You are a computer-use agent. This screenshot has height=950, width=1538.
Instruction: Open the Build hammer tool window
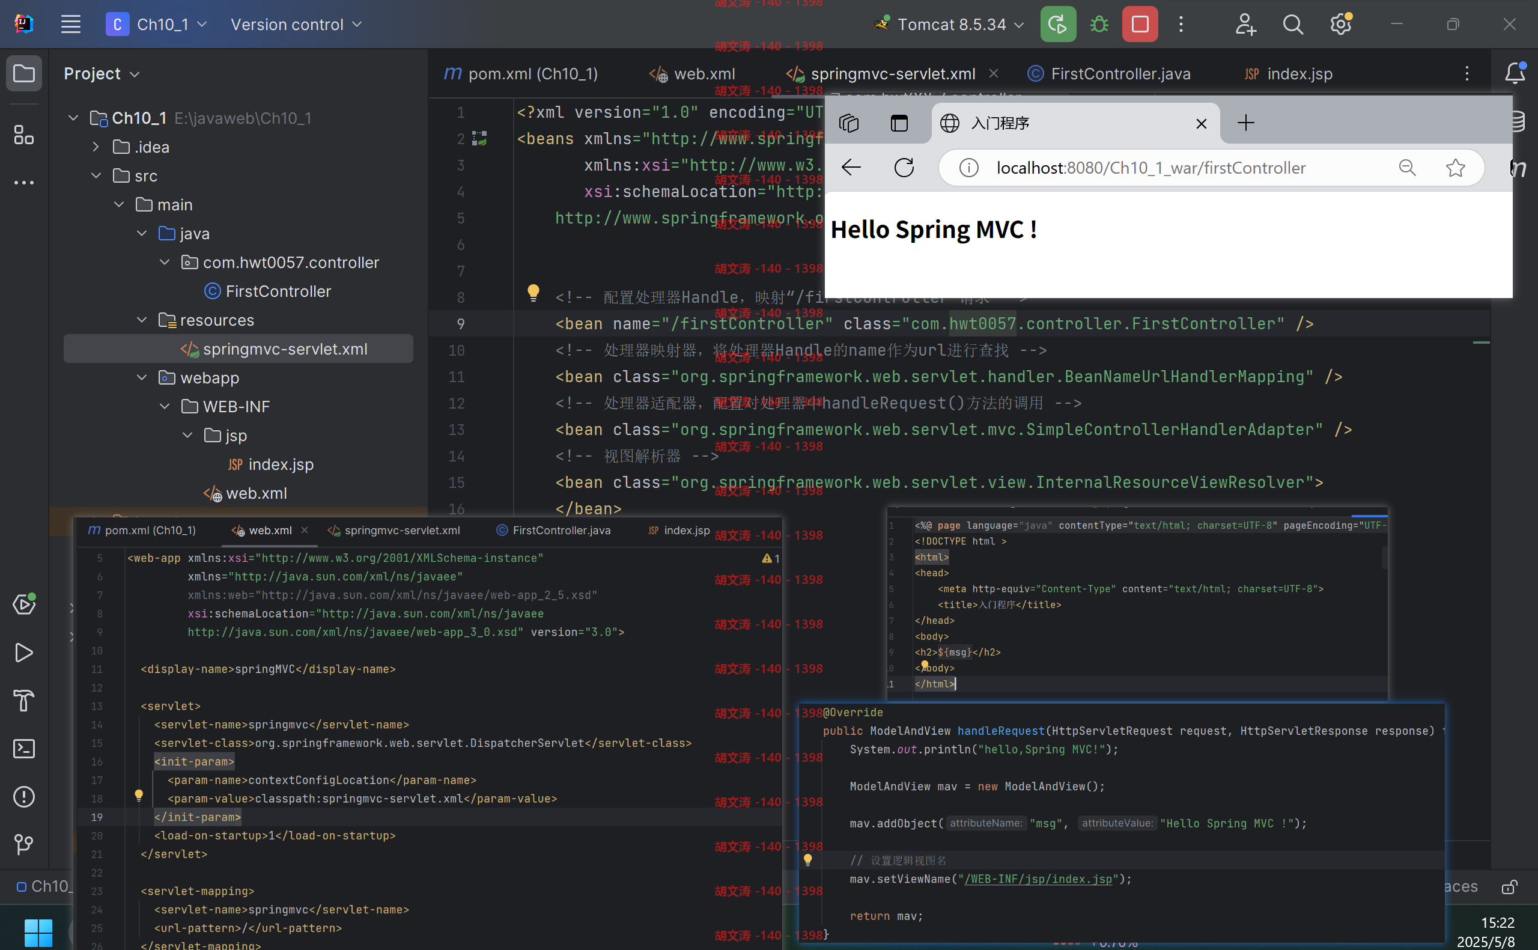point(24,700)
